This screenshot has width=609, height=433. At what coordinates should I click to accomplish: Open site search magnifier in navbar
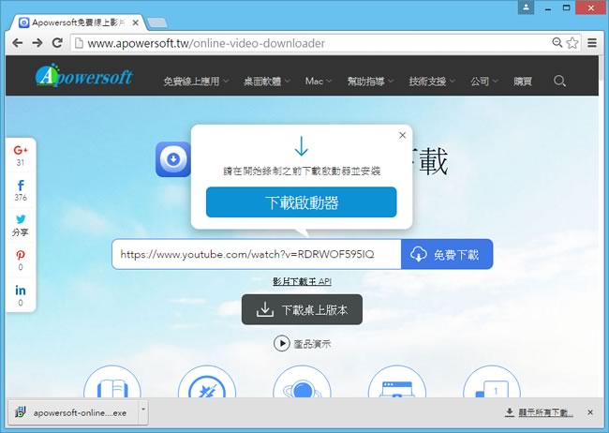point(559,82)
